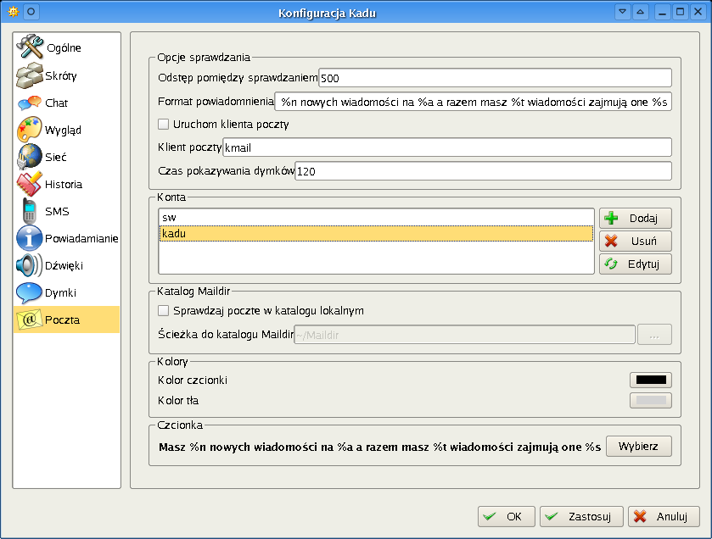
Task: Toggle Sprawdzaj poczte w katalogu lokalnym
Action: tap(164, 311)
